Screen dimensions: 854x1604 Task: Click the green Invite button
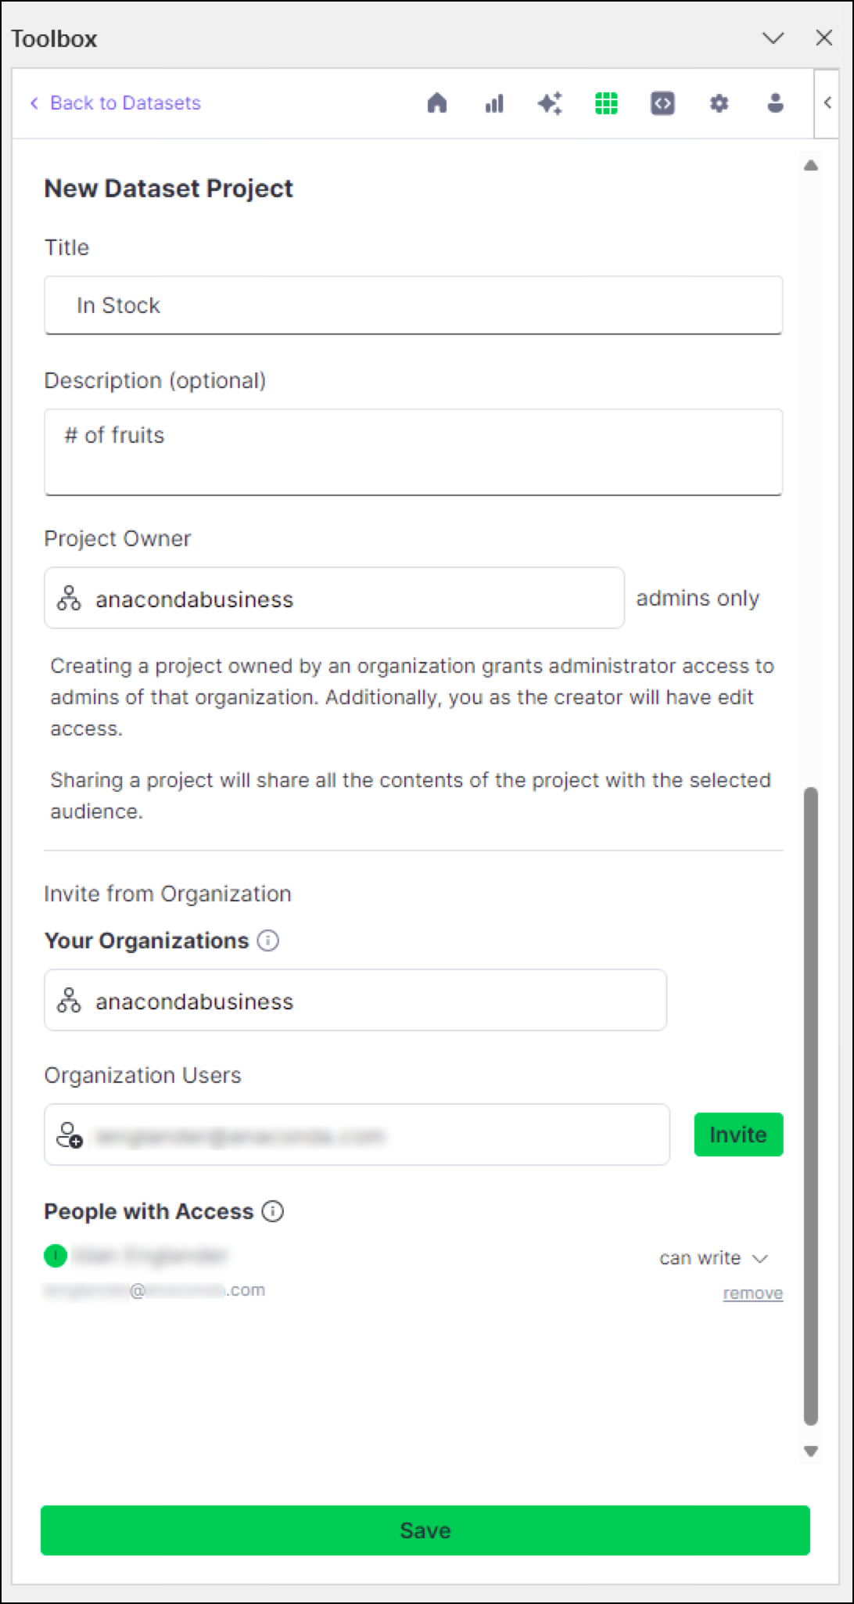coord(738,1135)
